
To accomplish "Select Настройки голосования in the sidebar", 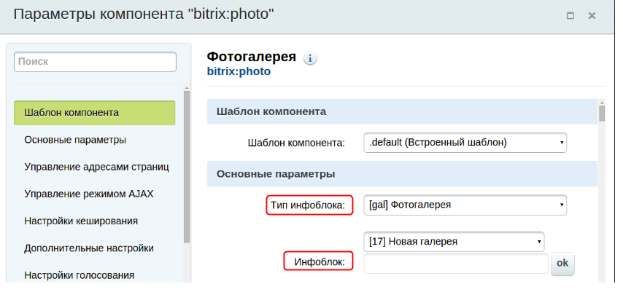I will pos(80,275).
